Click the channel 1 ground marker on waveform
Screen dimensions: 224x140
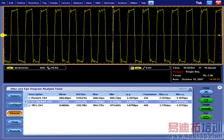pyautogui.click(x=3, y=35)
